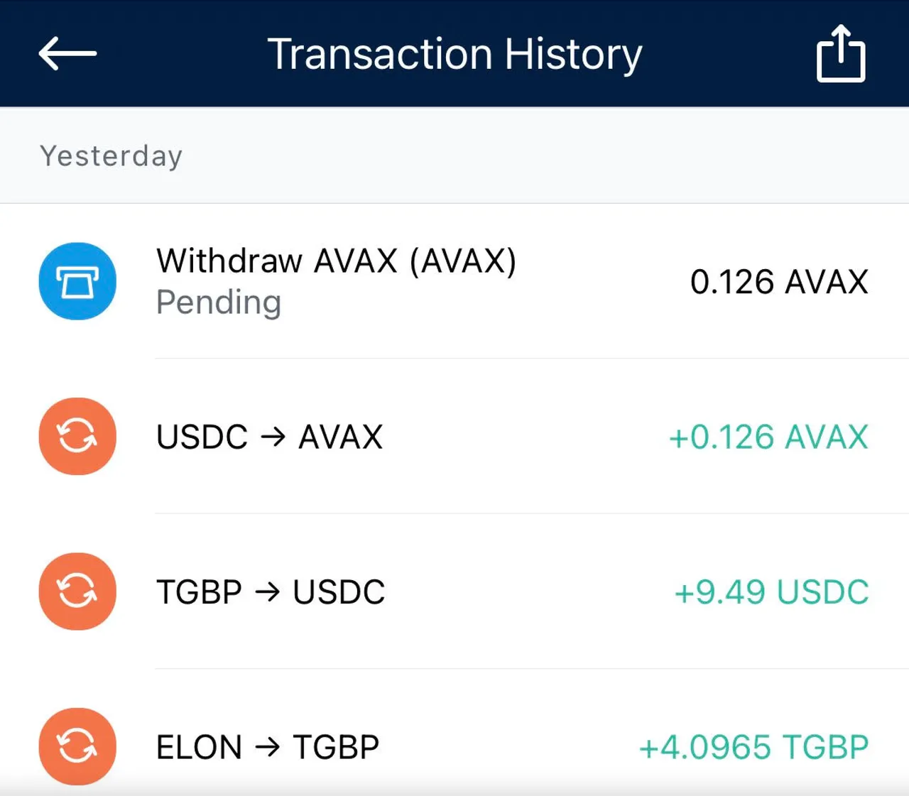Open the Withdraw AVAX (AVAX) transaction
This screenshot has height=796, width=909.
coord(454,281)
